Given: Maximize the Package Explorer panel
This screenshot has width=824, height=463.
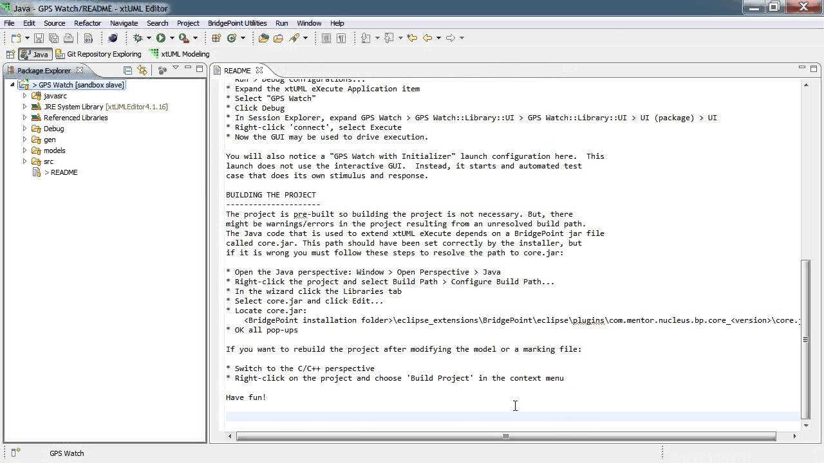Looking at the screenshot, I should point(200,69).
